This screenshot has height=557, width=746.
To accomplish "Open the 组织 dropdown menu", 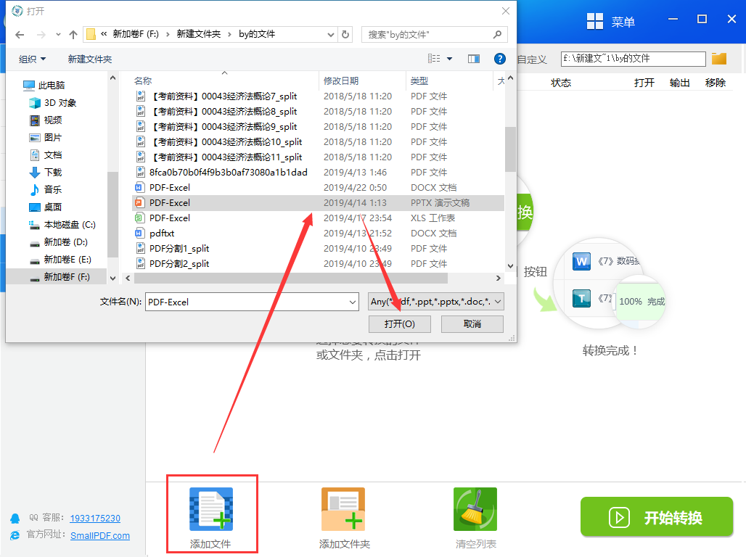I will click(x=33, y=59).
